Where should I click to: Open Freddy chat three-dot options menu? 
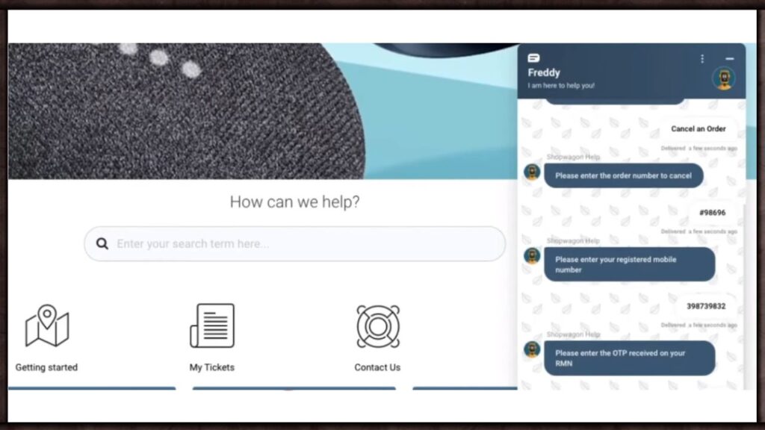coord(702,59)
